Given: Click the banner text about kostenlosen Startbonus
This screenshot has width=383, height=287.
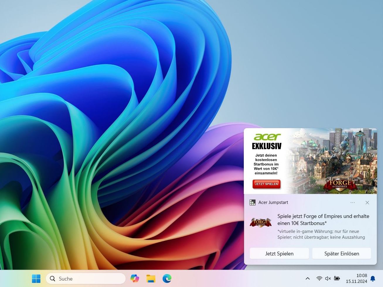Looking at the screenshot, I should click(x=266, y=164).
